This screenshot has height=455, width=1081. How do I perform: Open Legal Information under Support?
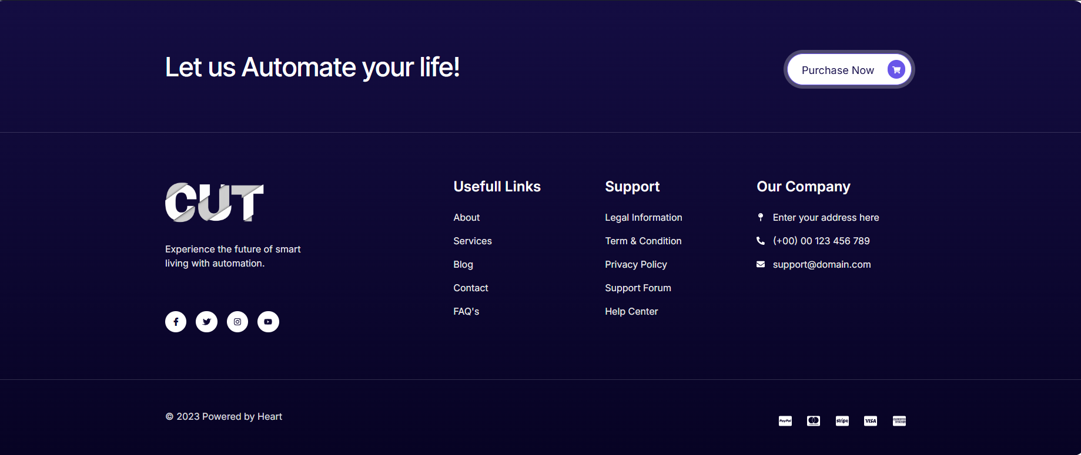(644, 218)
